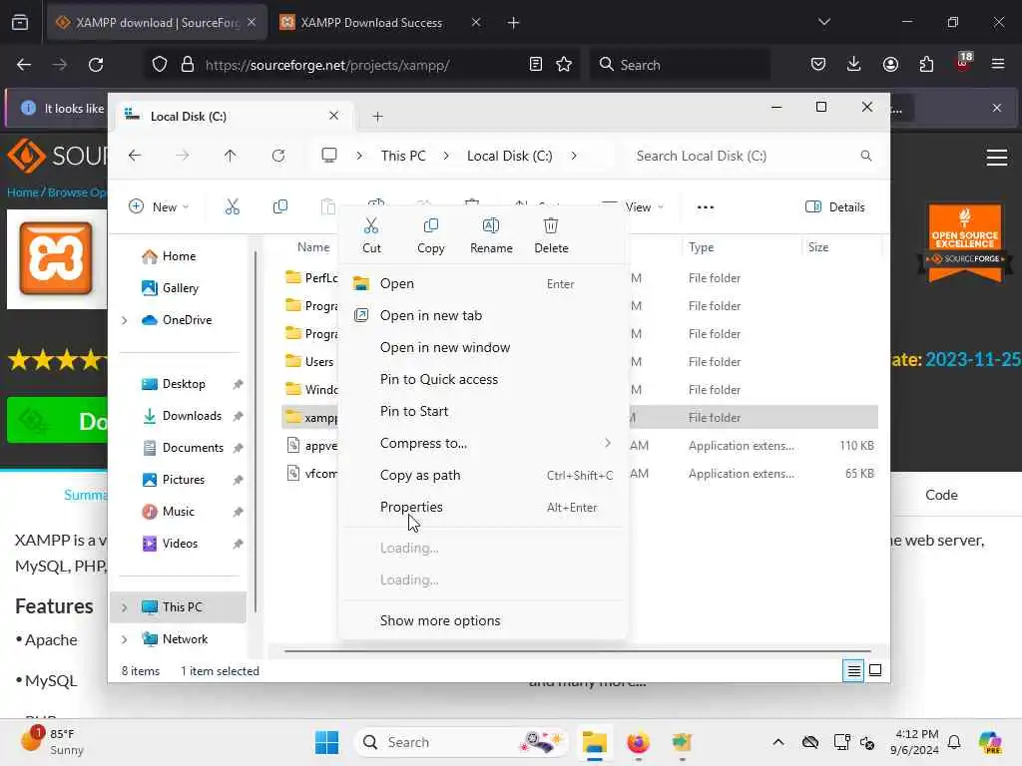
Task: Switch to XAMPP Download Success browser tab
Action: tap(371, 23)
